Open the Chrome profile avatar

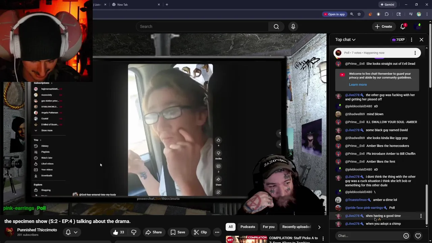[419, 14]
